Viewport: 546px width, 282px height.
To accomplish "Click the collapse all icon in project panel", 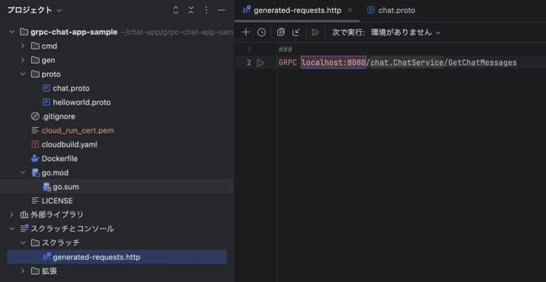I will [x=191, y=10].
